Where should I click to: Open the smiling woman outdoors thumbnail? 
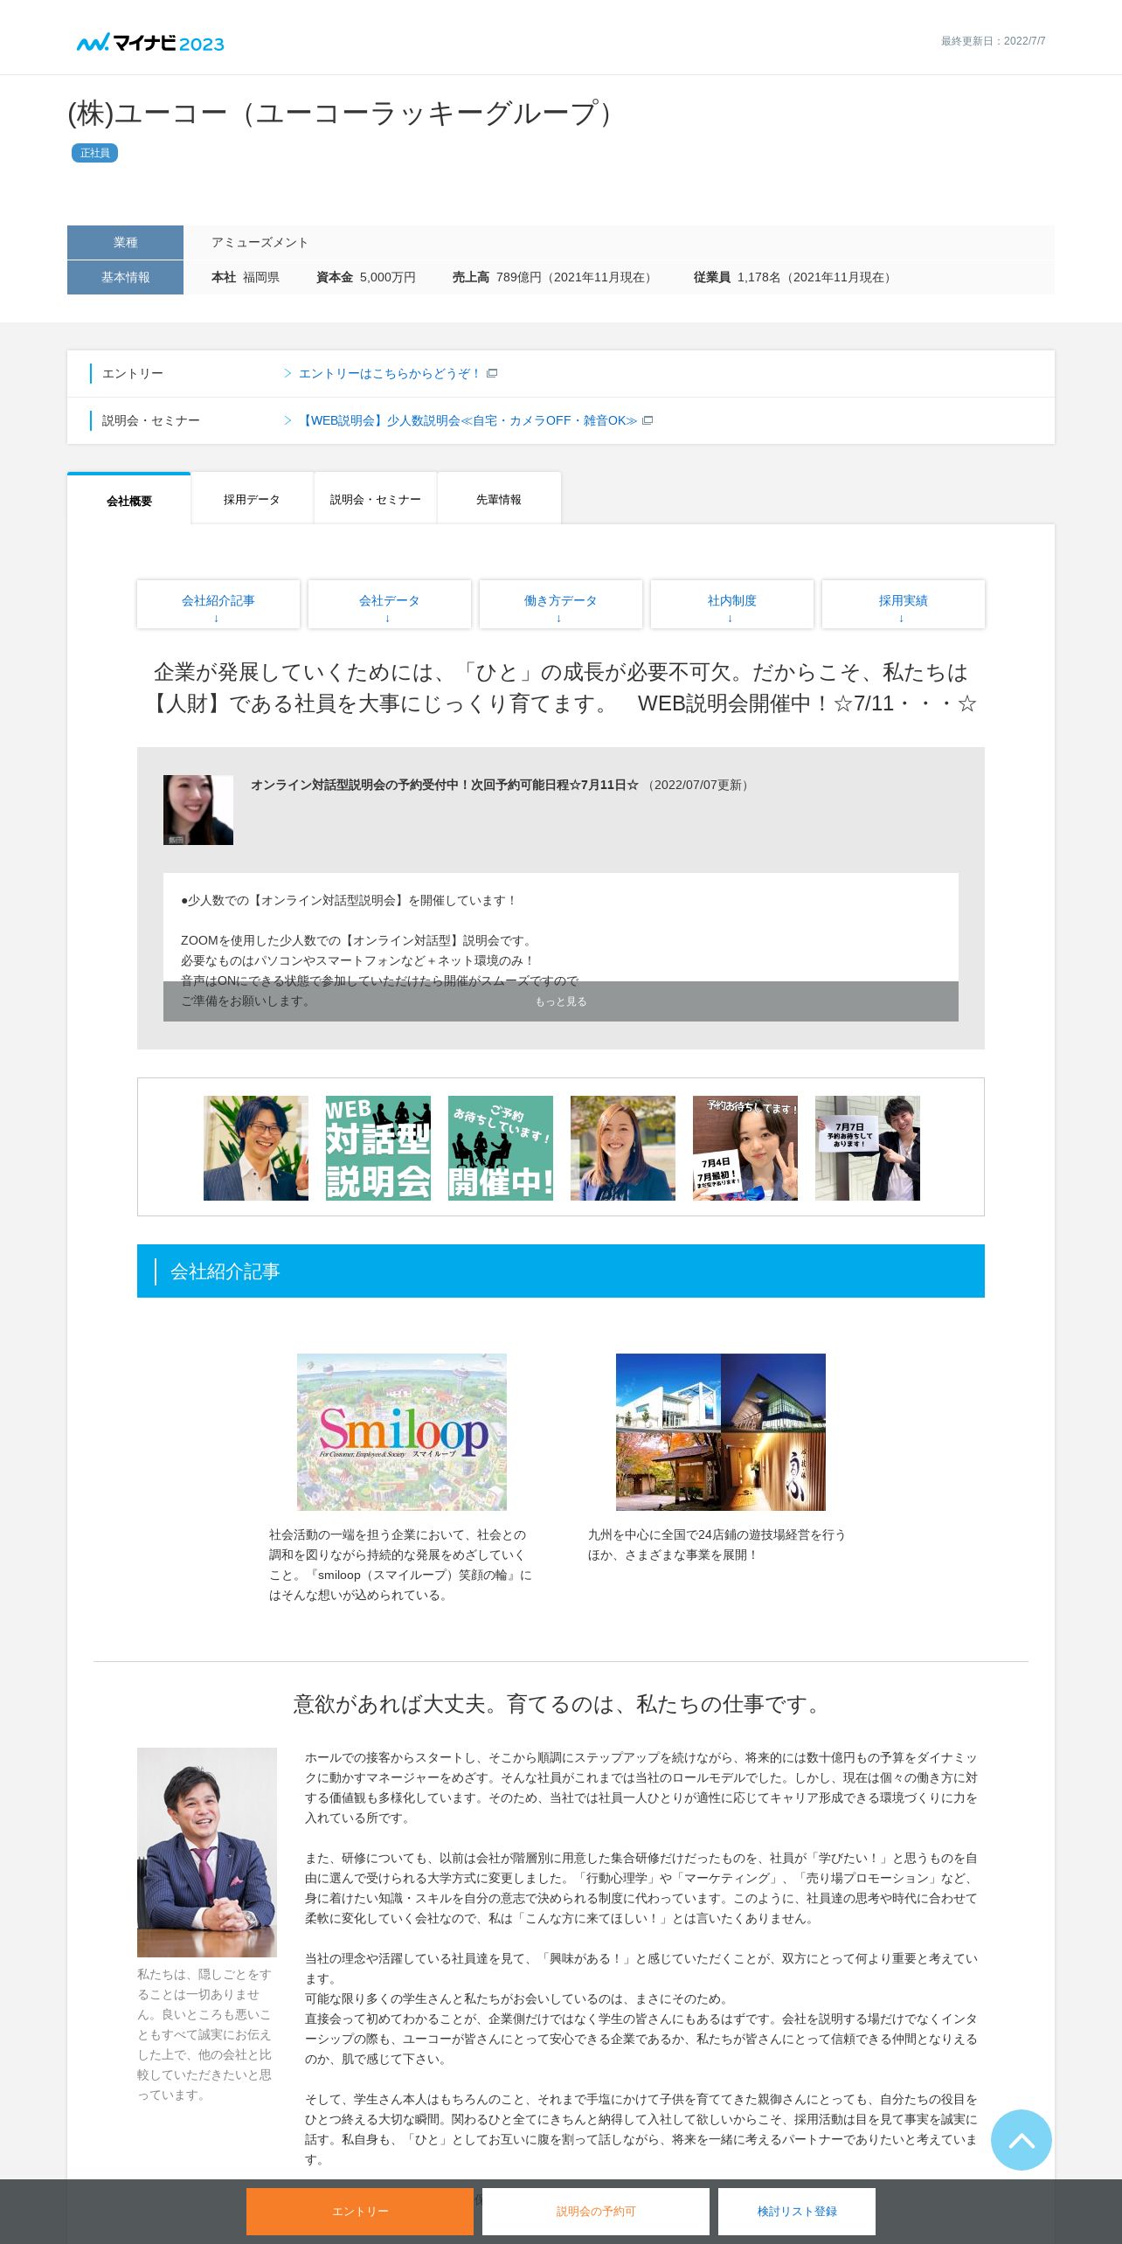tap(623, 1148)
